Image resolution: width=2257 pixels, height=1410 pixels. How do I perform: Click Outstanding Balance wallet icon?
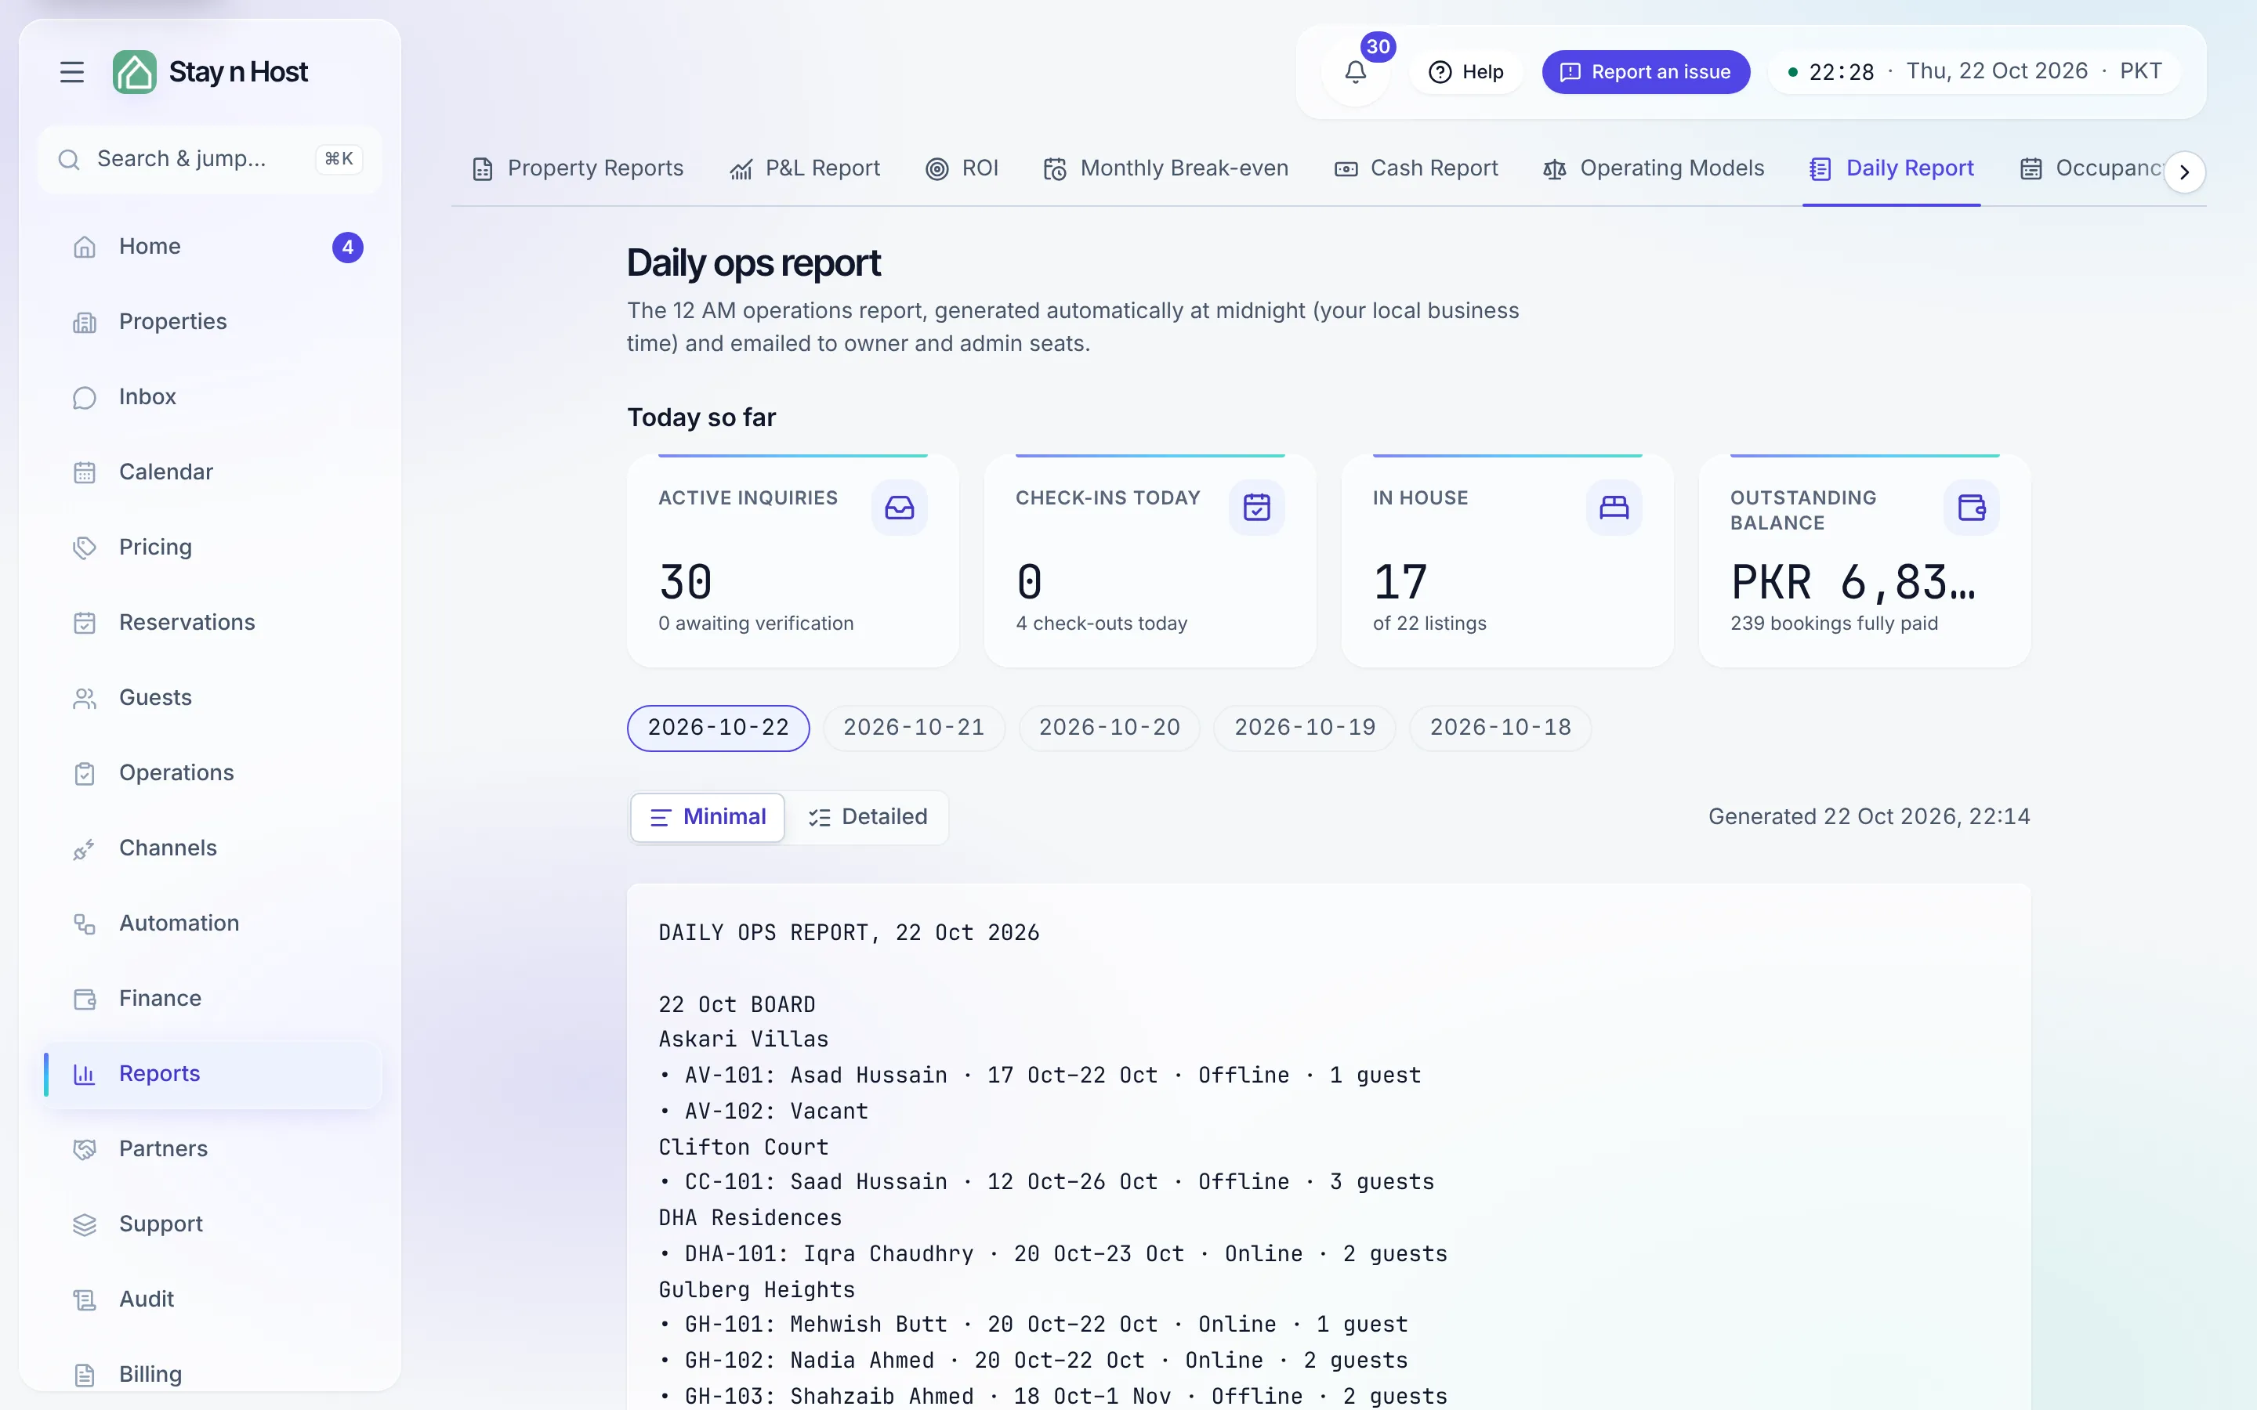[x=1971, y=508]
